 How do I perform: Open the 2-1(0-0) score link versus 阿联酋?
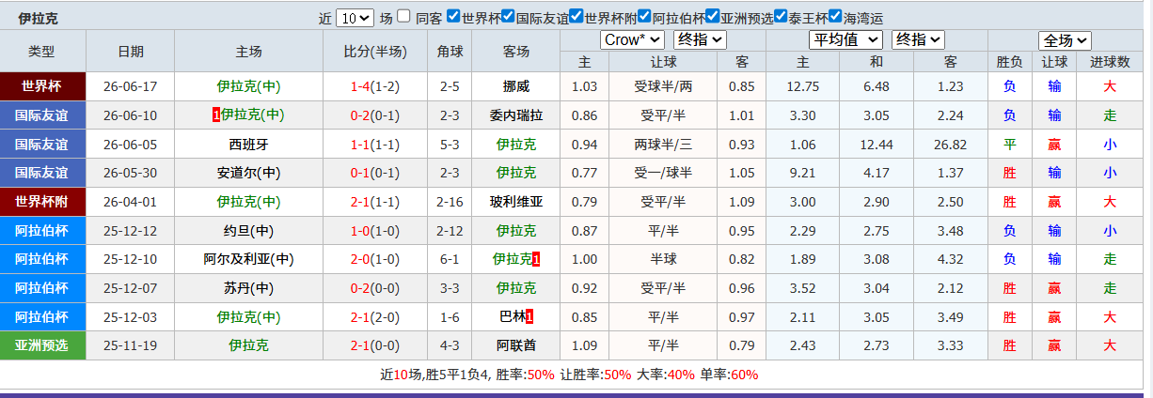point(374,345)
